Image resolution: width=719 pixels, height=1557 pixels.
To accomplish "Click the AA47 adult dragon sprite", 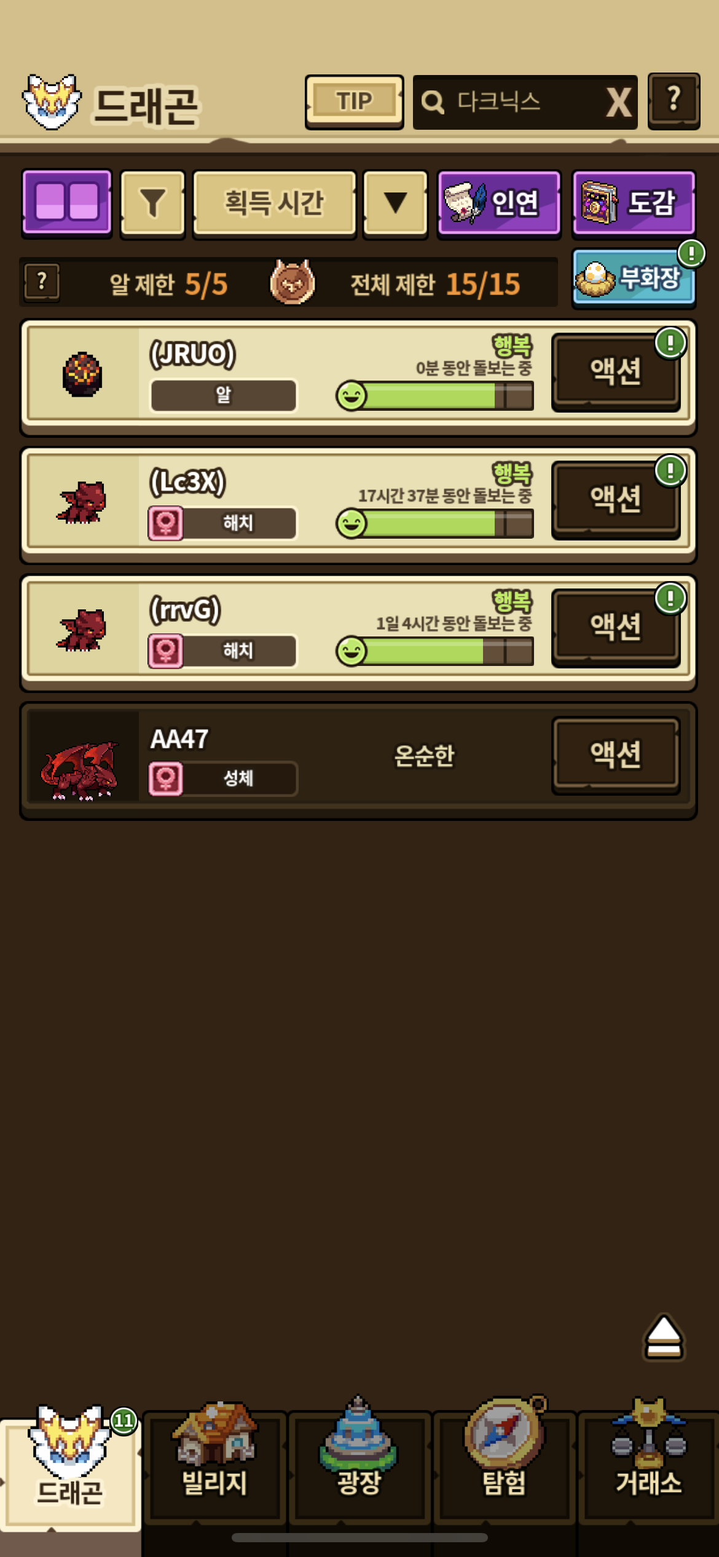I will click(80, 769).
